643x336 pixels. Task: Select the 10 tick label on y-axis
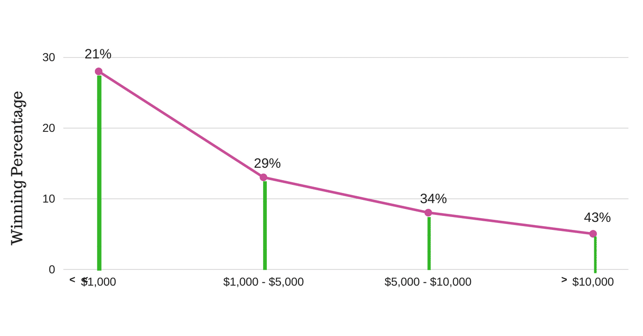point(49,199)
